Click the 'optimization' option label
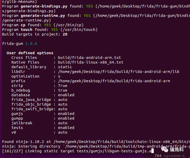The height and width of the screenshot is (158, 190). pyautogui.click(x=25, y=76)
